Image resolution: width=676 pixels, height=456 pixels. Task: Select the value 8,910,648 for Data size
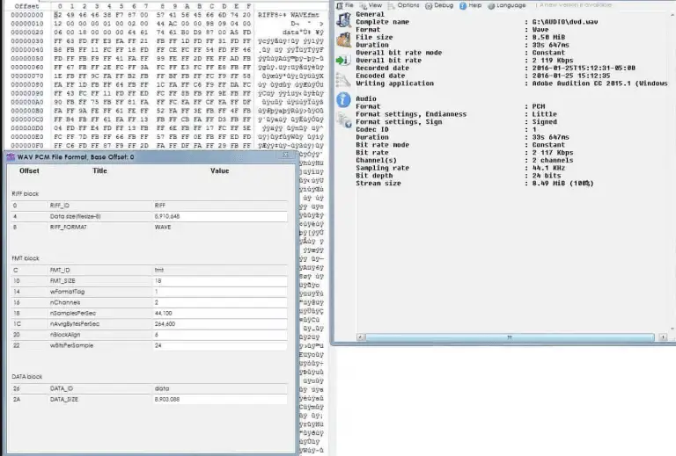167,216
